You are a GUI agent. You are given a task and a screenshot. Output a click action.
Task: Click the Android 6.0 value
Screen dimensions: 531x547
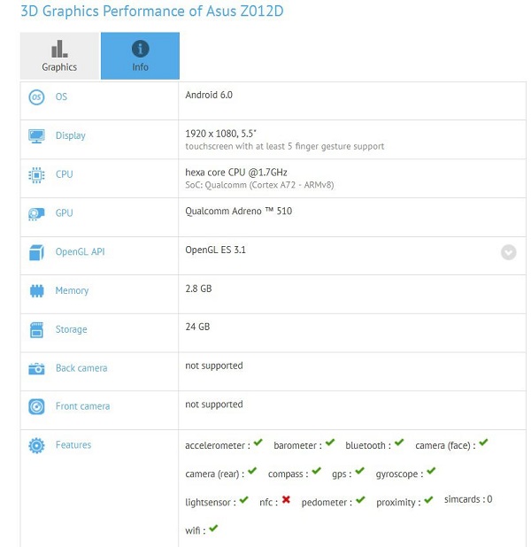[209, 95]
